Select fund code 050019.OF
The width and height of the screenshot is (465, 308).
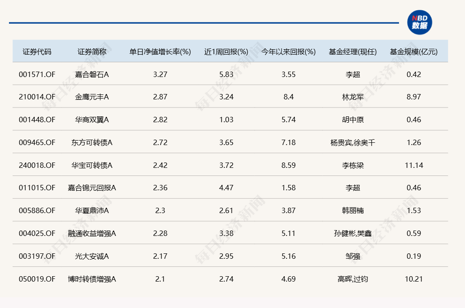36,278
